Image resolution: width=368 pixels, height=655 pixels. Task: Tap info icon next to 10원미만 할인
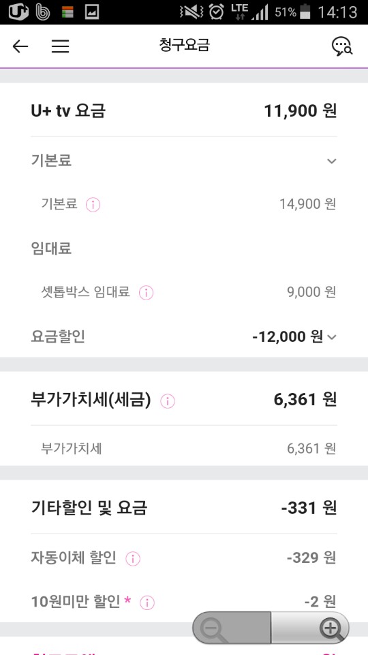pos(147,602)
